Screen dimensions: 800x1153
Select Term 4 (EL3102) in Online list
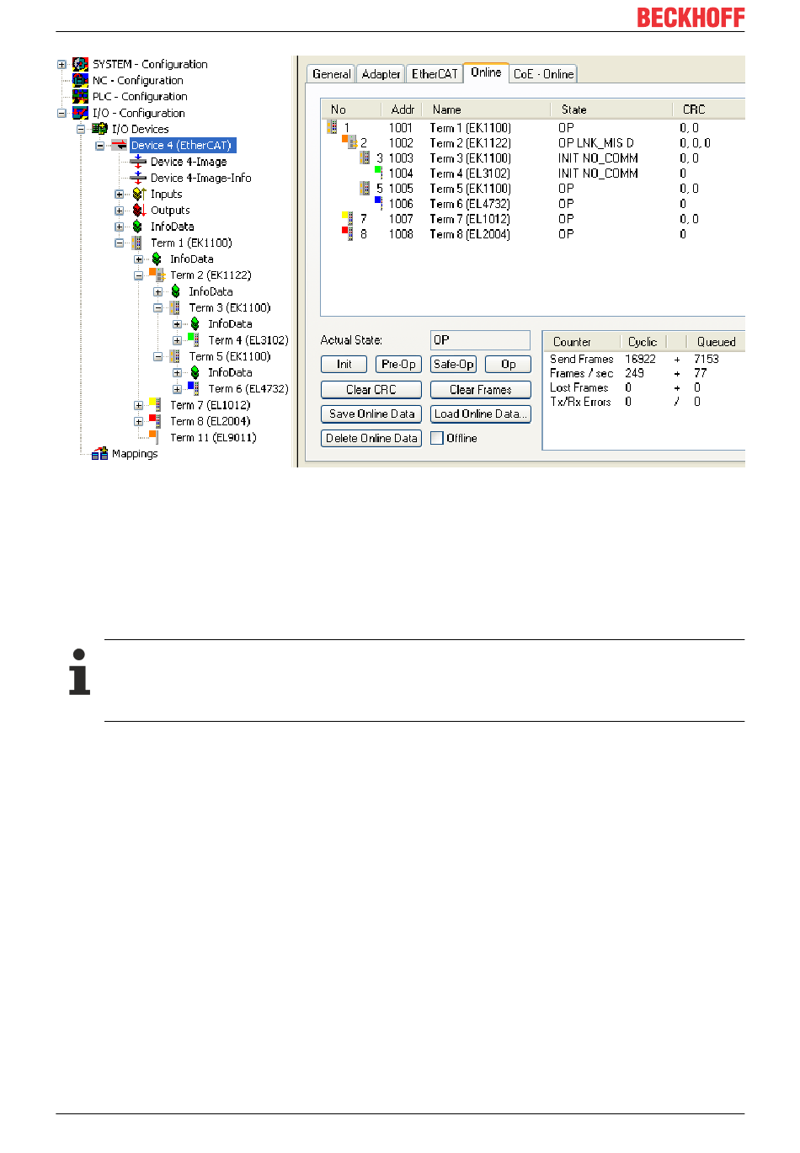click(470, 173)
